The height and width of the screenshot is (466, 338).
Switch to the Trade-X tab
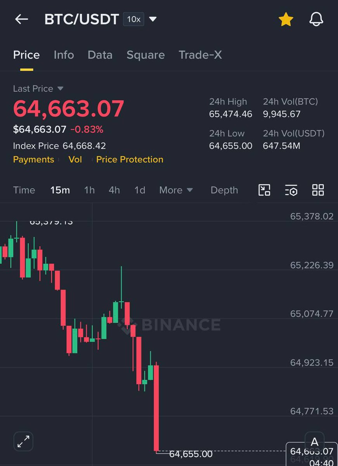[200, 55]
